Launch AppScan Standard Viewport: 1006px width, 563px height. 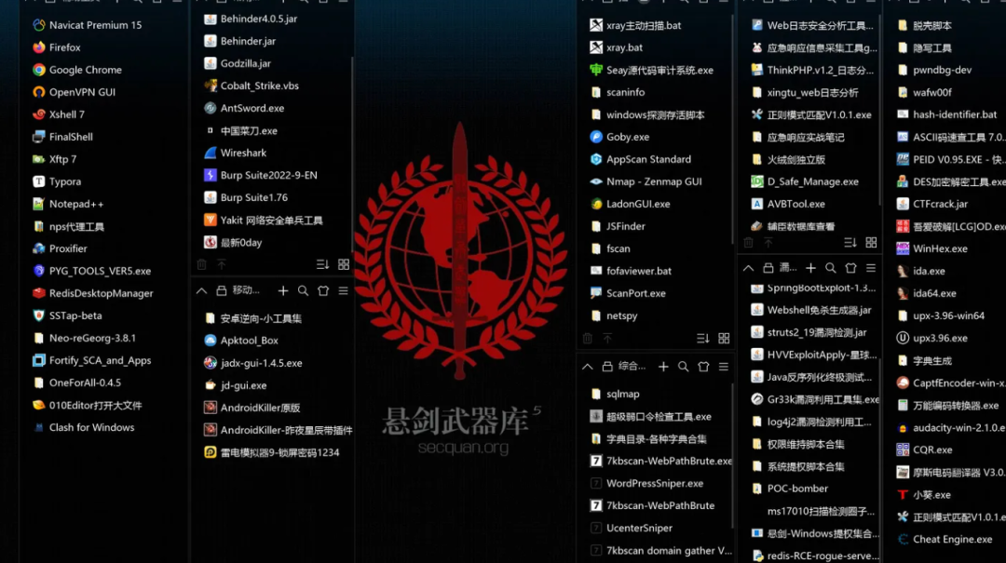[640, 160]
